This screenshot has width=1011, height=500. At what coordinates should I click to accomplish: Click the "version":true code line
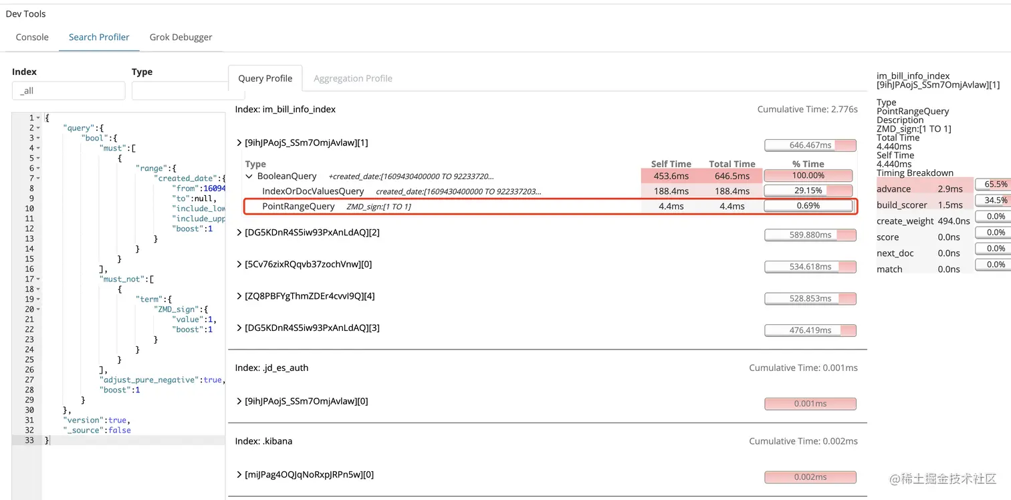click(96, 420)
